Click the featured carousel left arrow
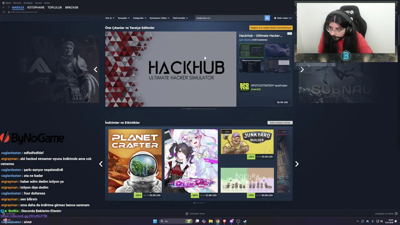 (96, 69)
